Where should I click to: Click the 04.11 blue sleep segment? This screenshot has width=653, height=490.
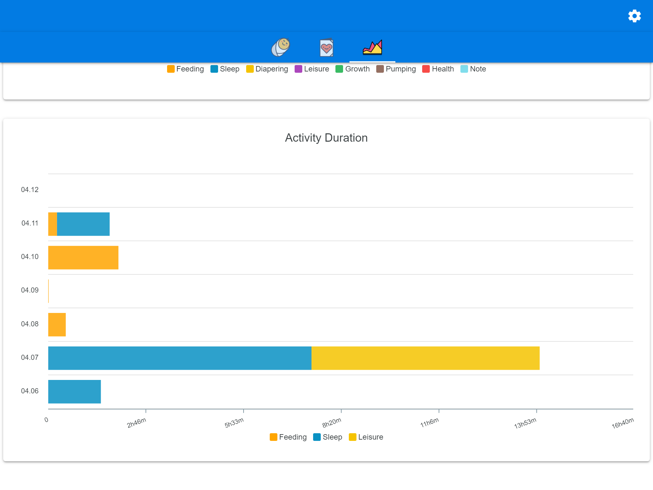[83, 224]
